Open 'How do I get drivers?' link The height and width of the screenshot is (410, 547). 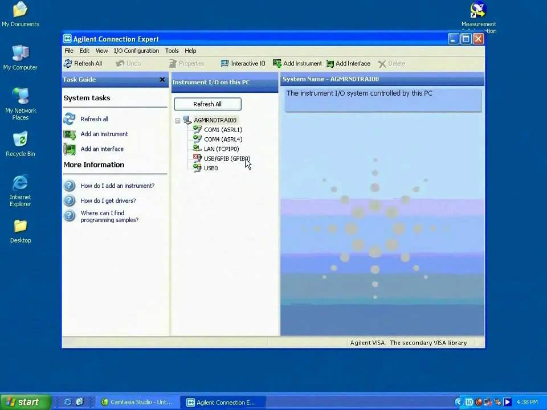pos(108,201)
